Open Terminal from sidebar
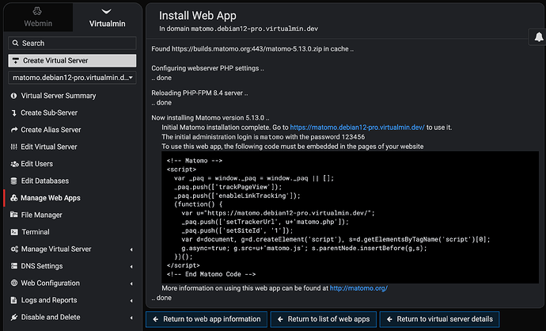The image size is (546, 331). 36,232
